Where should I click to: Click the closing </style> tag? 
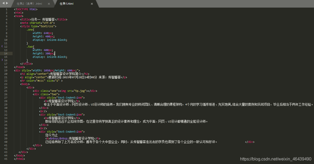click(26, 64)
